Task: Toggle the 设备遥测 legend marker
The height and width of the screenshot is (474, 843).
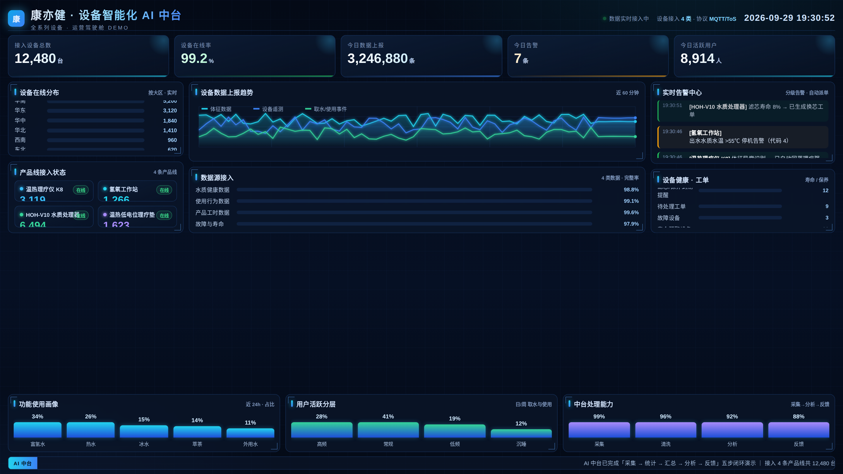Action: [256, 109]
